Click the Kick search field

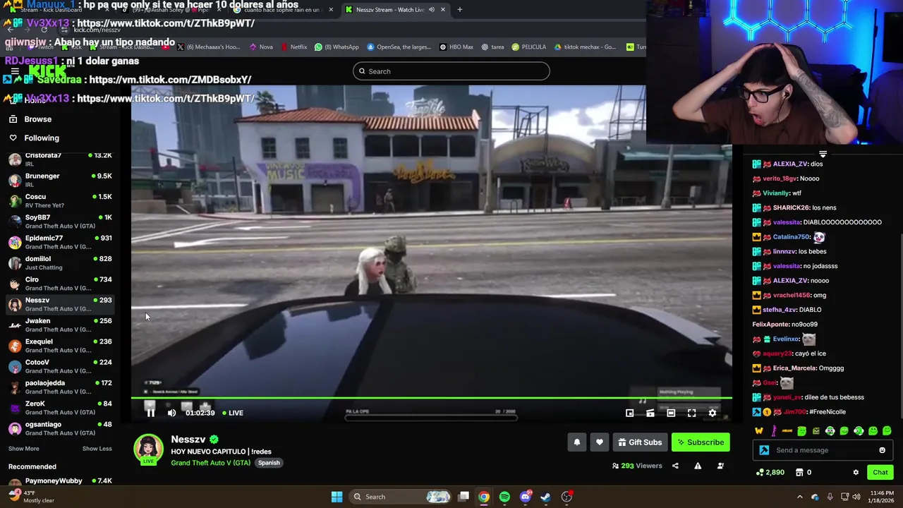click(451, 71)
